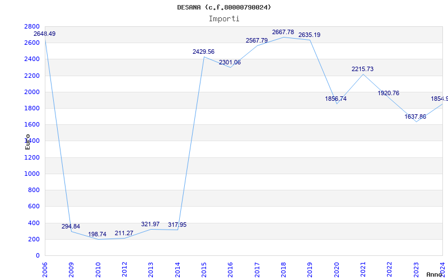Click the x-axis year 2017
The height and width of the screenshot is (280, 448).
(x=257, y=270)
